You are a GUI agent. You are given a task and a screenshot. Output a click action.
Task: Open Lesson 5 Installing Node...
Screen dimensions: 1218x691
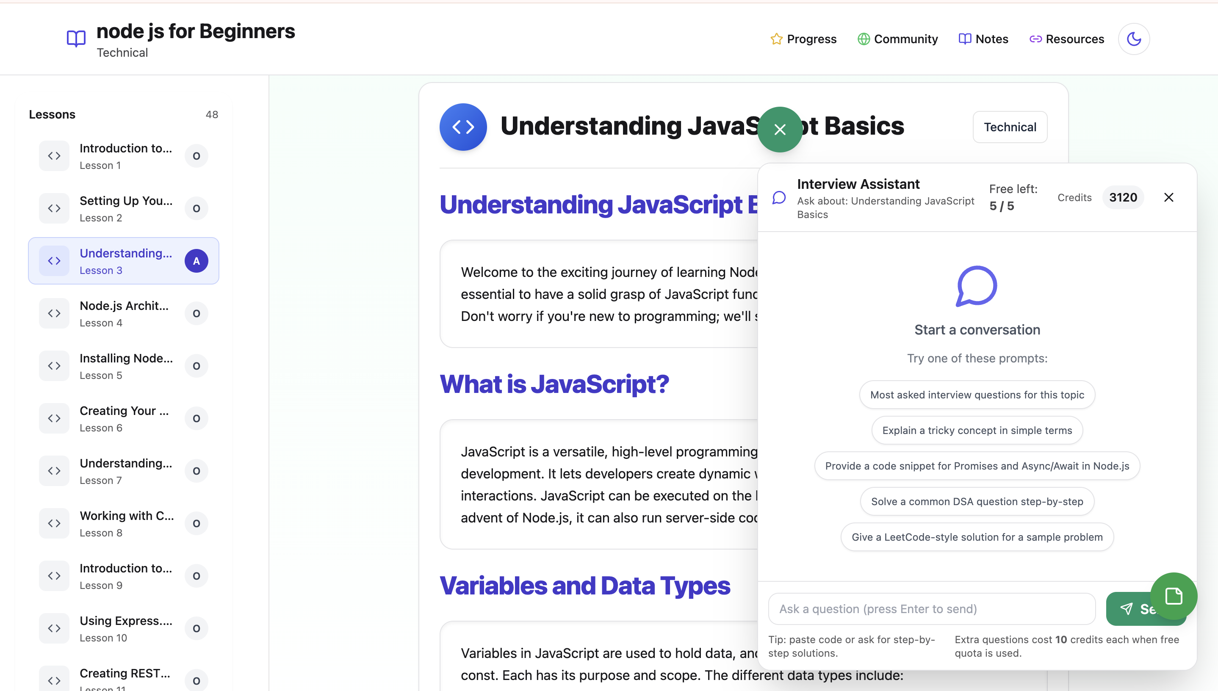(123, 366)
